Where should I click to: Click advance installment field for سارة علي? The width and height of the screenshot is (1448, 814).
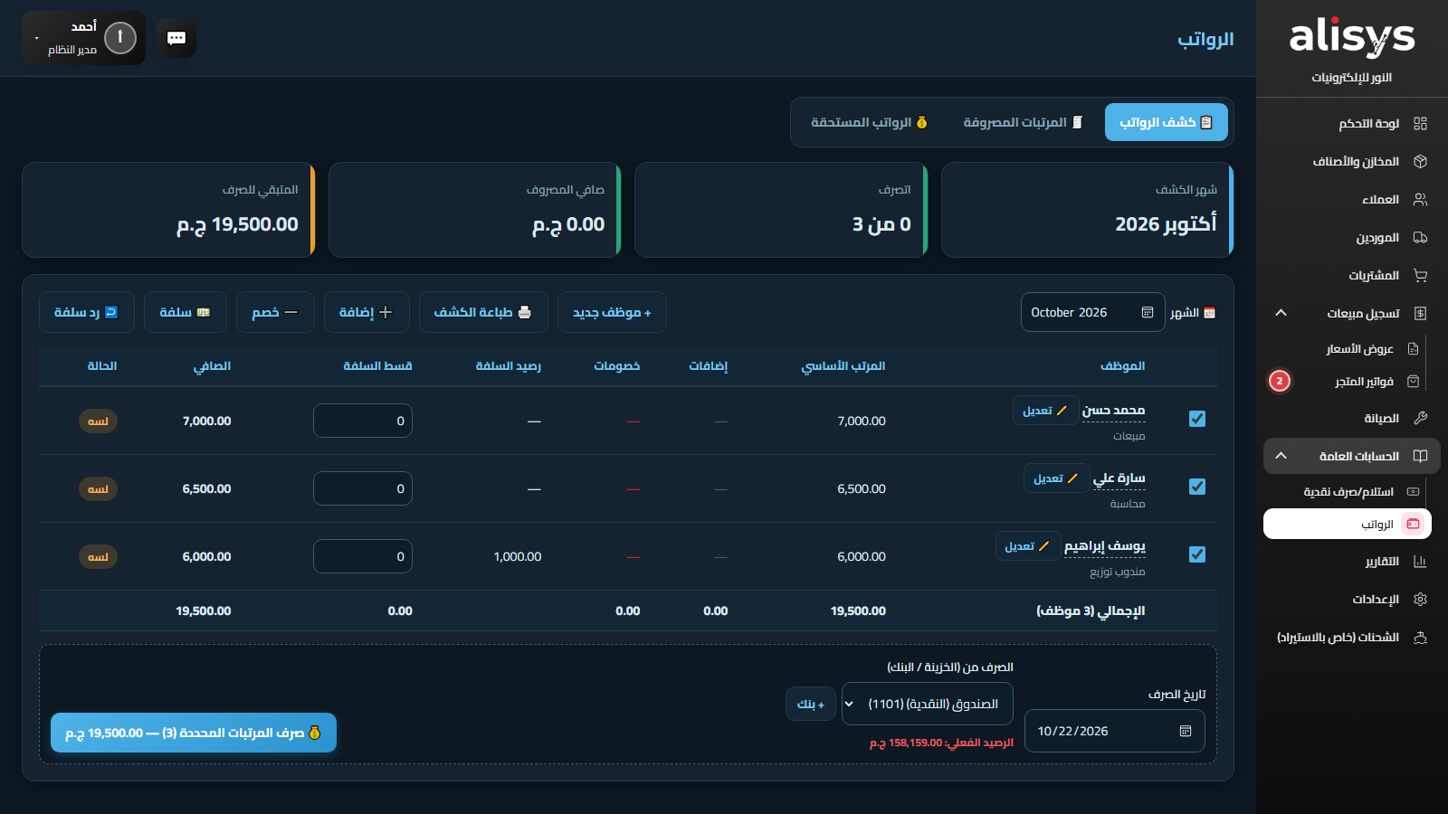pyautogui.click(x=363, y=488)
